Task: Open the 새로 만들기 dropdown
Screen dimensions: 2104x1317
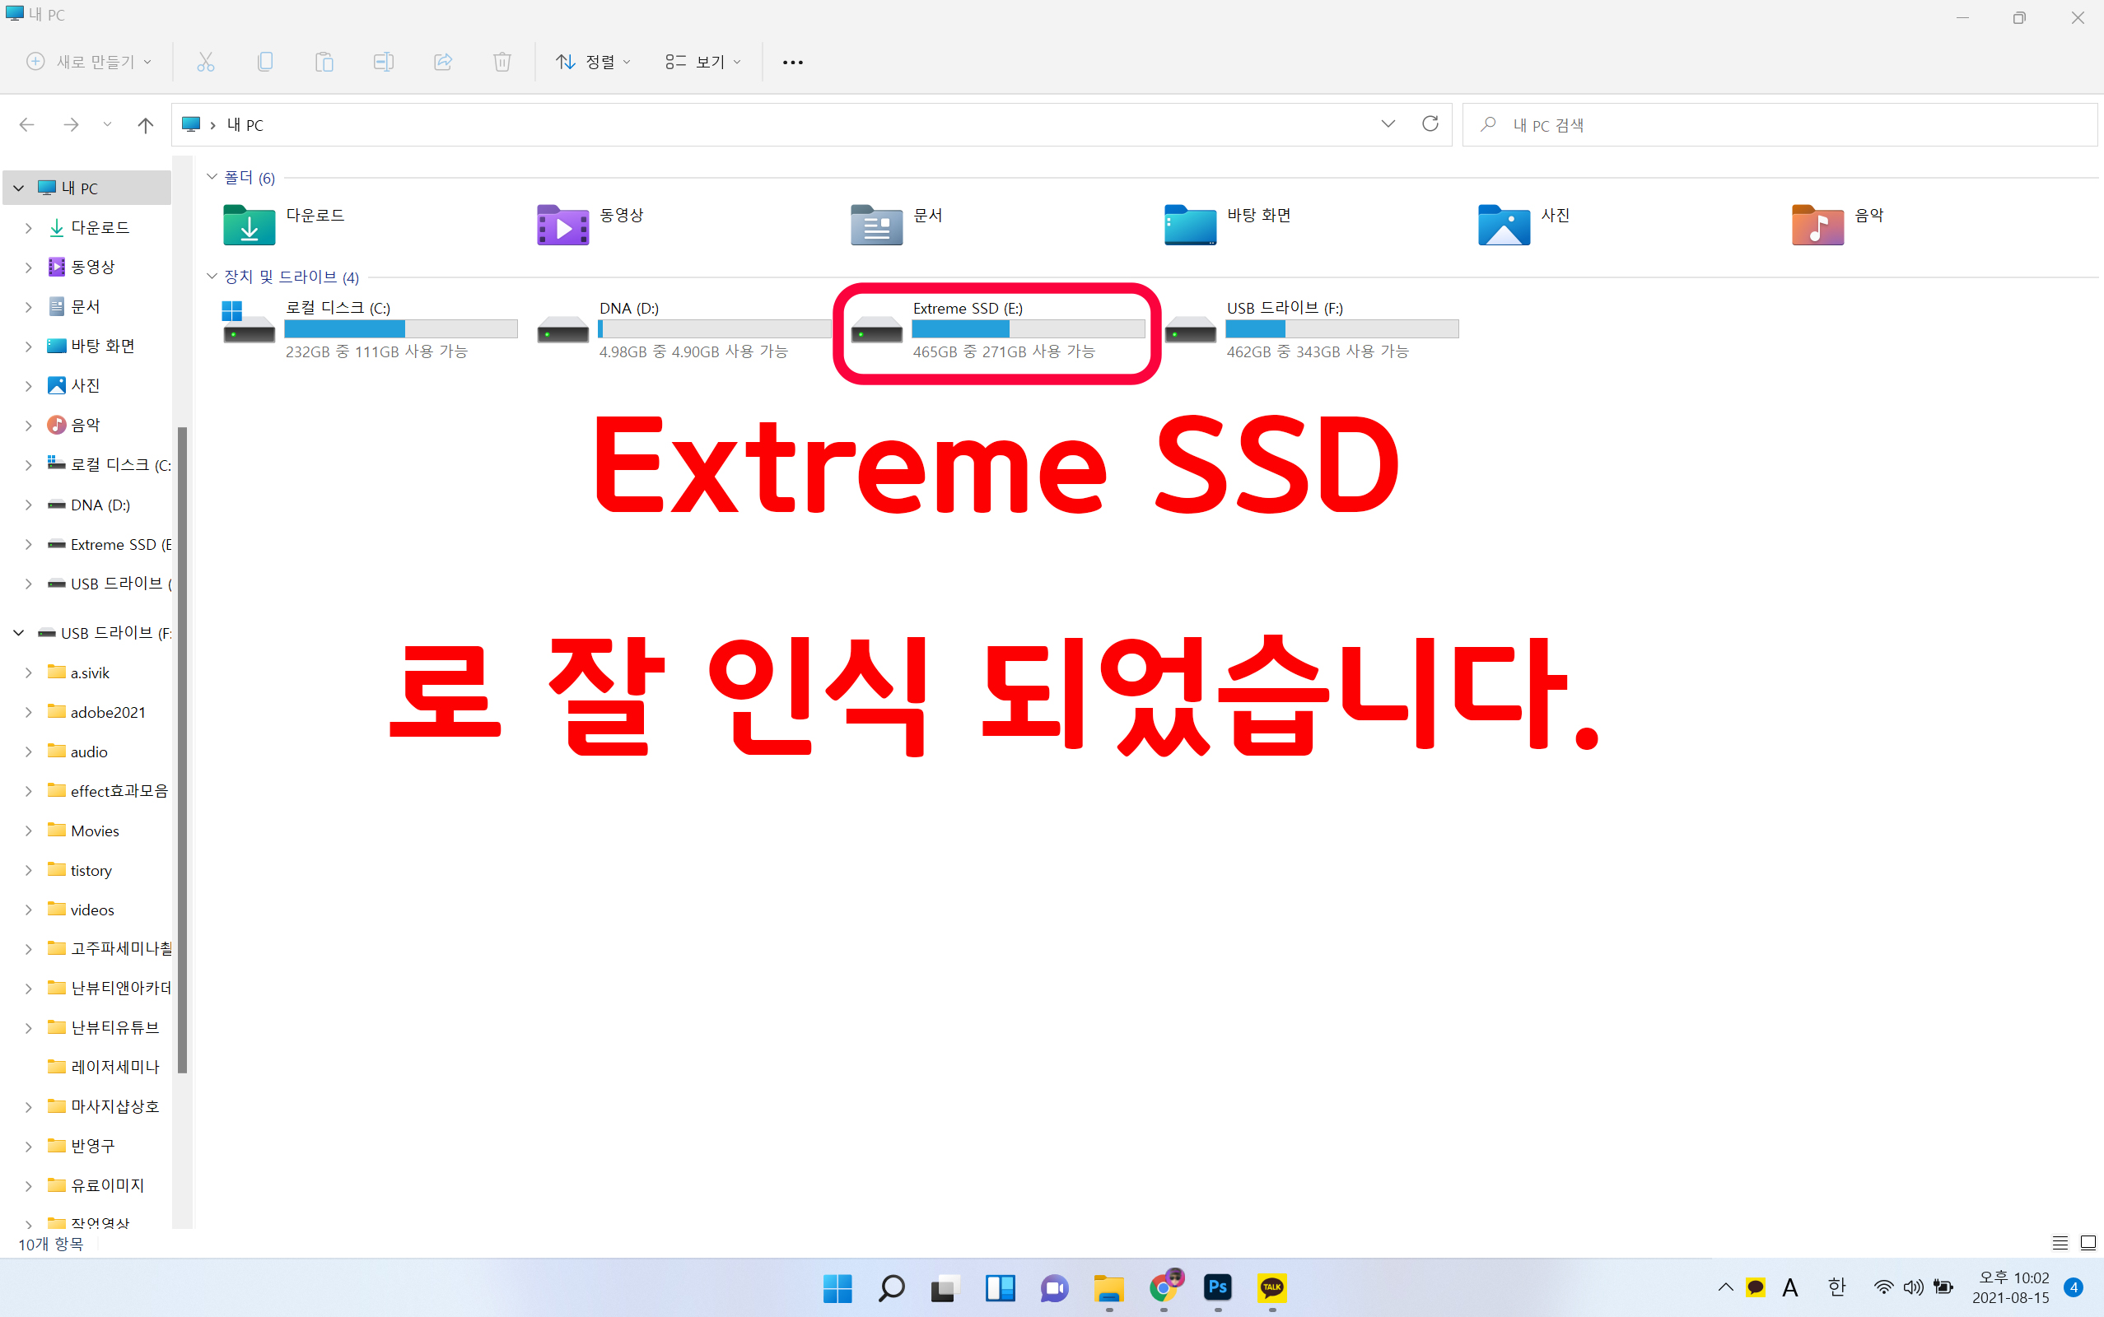Action: (89, 62)
